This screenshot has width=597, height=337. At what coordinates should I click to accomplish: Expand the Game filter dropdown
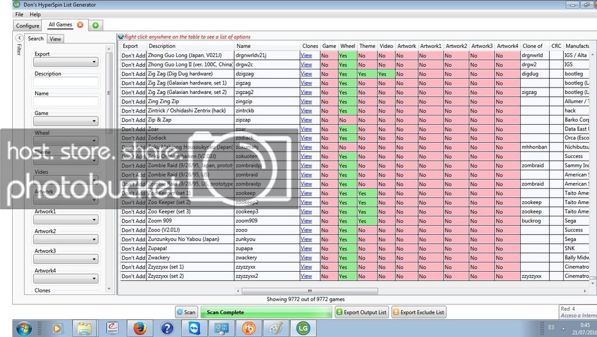tap(65, 121)
